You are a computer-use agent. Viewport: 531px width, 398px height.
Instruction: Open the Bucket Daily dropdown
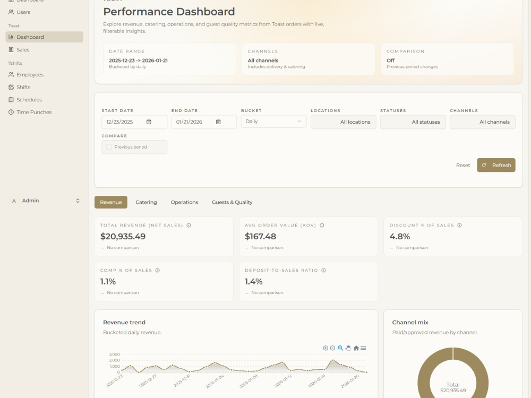273,122
